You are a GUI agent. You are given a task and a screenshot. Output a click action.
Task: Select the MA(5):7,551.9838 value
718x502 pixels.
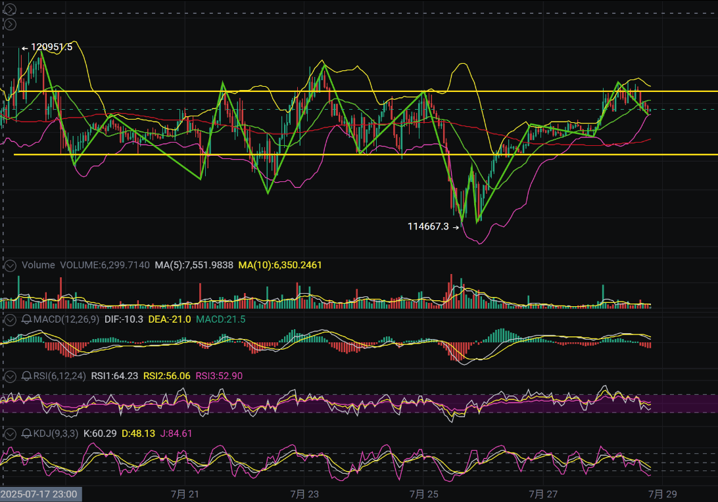tap(194, 265)
